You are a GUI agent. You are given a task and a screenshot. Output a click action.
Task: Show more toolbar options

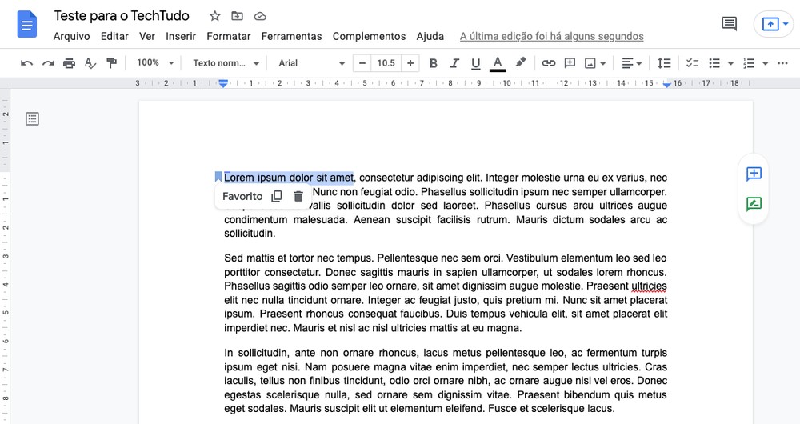click(782, 63)
